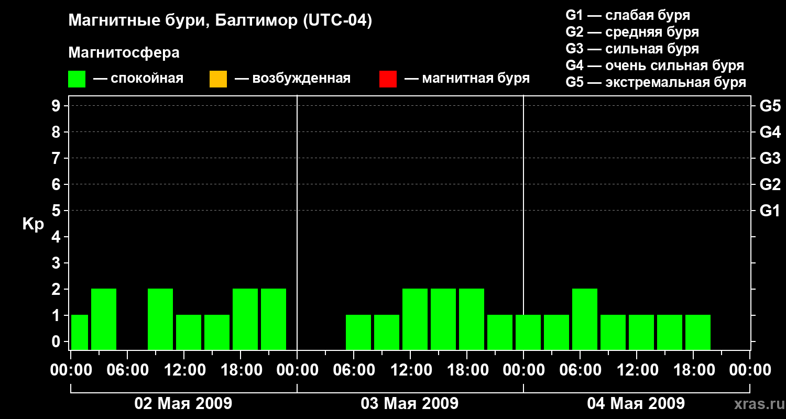Click the Kp 1 bar at 09:00 on 04 Мая
Screen dimensions: 786x419
tap(613, 332)
